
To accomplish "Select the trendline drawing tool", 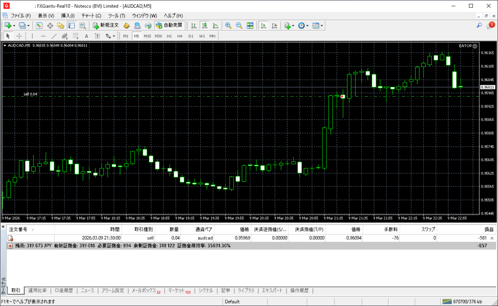I will point(54,36).
